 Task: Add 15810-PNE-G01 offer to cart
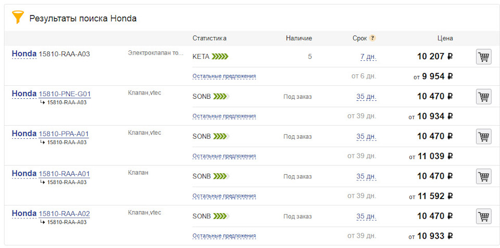click(x=483, y=97)
